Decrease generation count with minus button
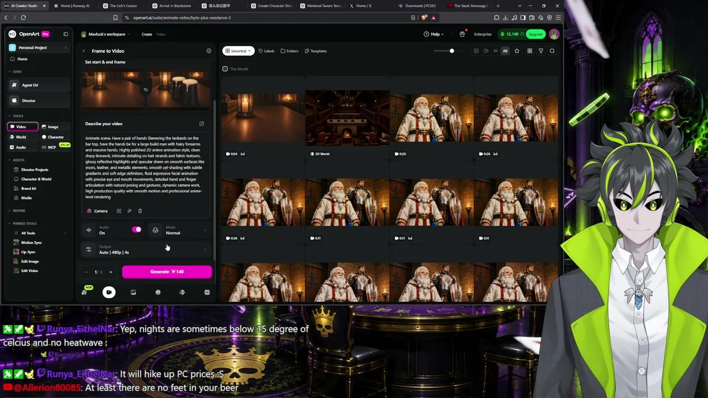 coord(86,272)
